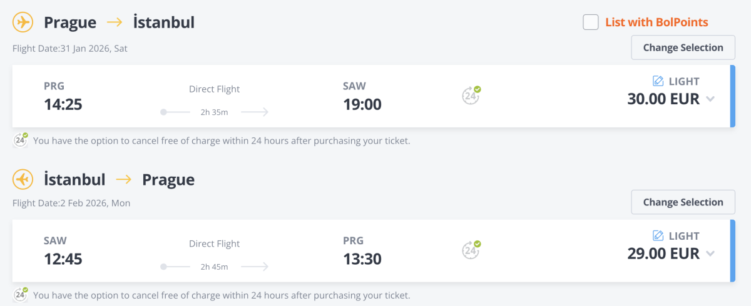The image size is (751, 306).
Task: Click the Prague to İstanbul airplane icon
Action: point(23,23)
